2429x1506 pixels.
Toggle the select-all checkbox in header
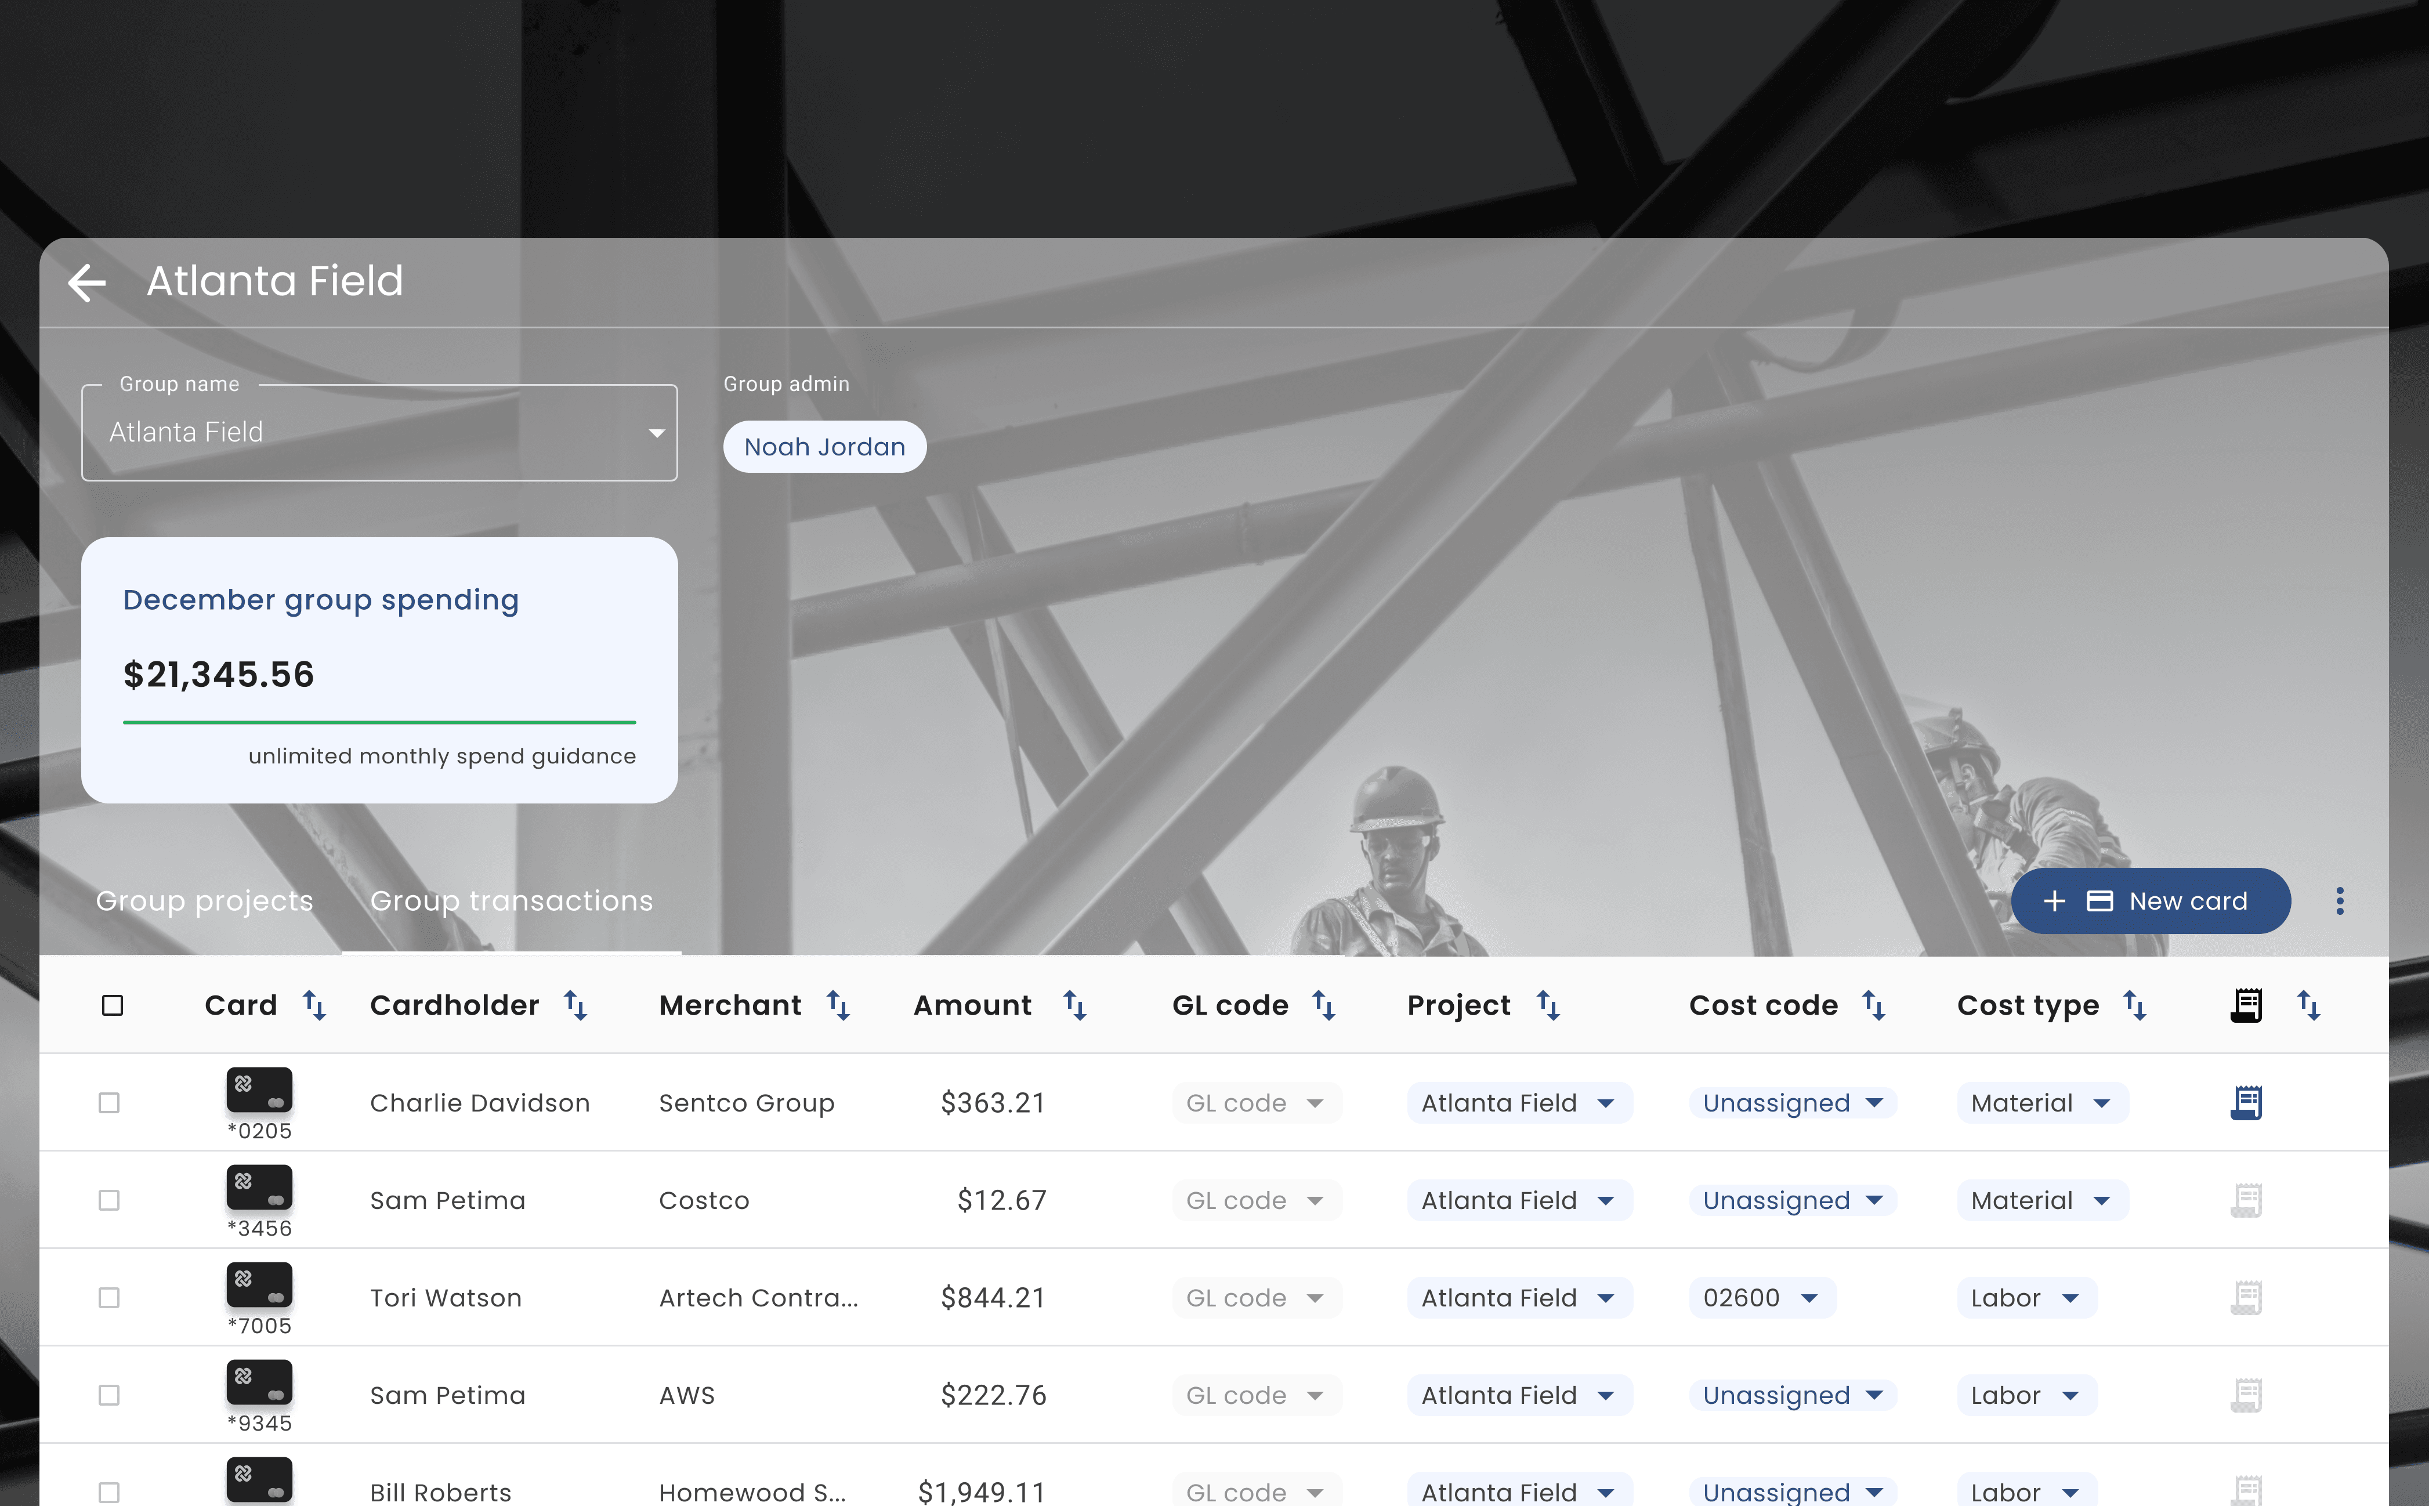(113, 1006)
